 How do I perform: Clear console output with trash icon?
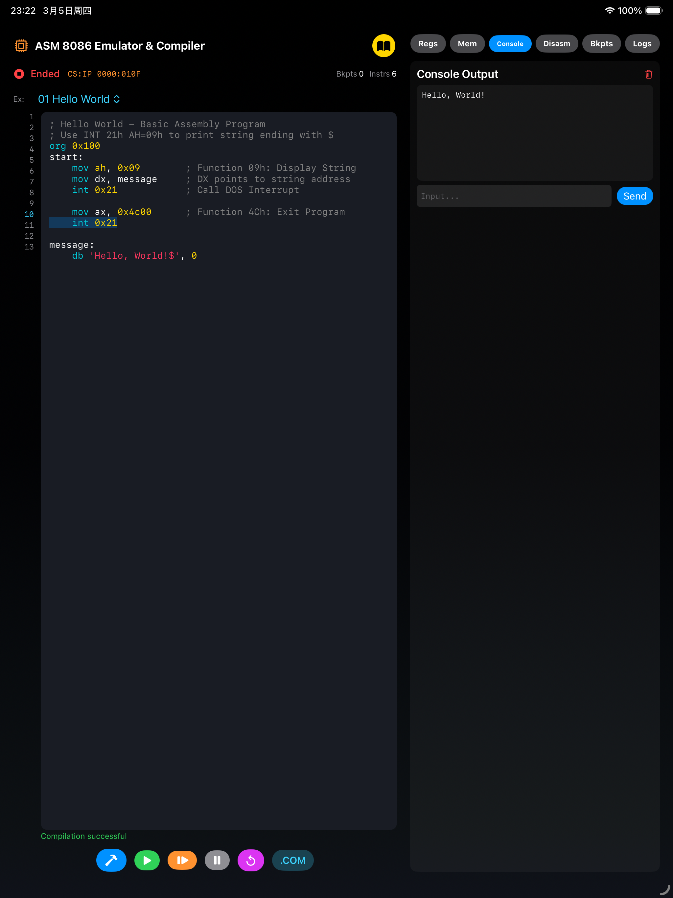pyautogui.click(x=648, y=74)
